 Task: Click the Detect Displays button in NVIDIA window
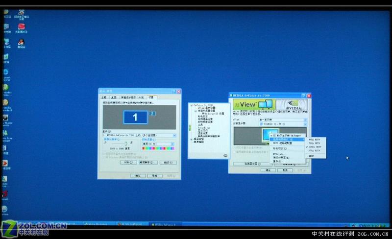click(x=252, y=164)
